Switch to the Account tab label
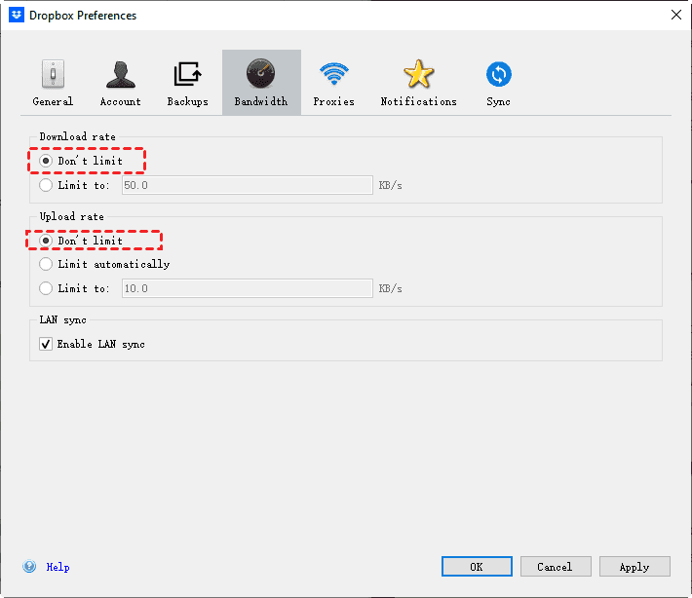The width and height of the screenshot is (692, 598). pos(121,101)
